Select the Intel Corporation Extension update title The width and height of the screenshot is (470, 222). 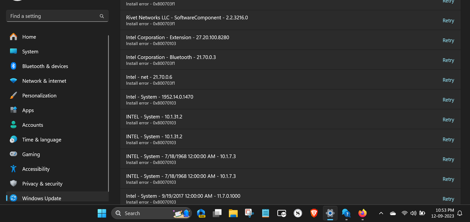(x=177, y=38)
